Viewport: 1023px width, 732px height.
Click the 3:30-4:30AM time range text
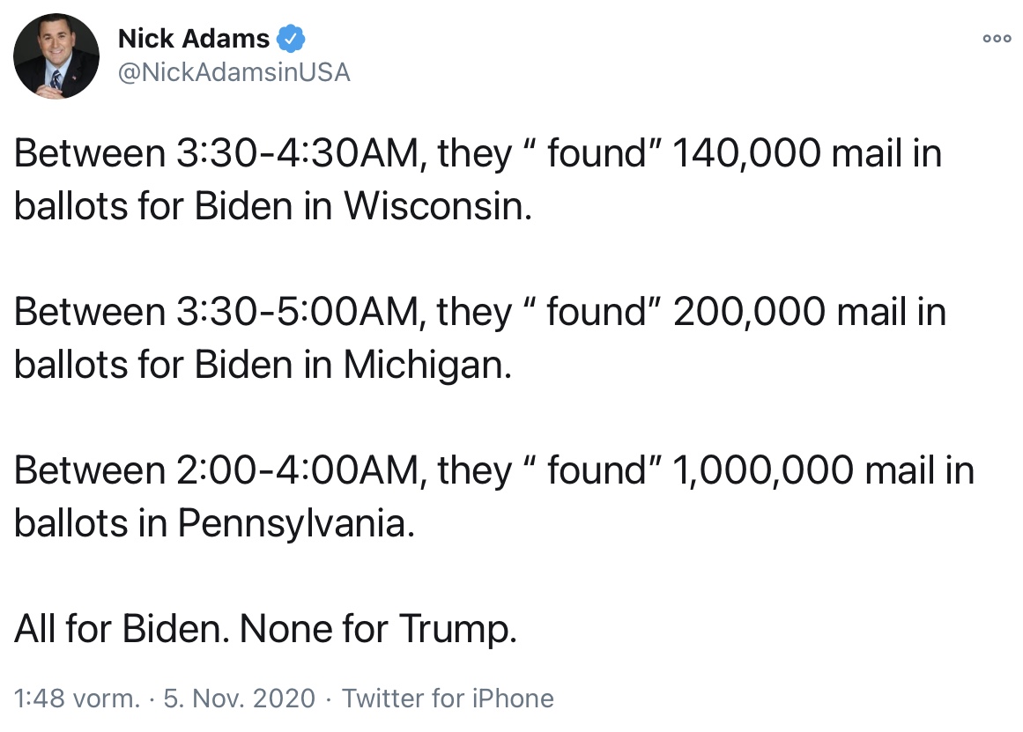click(291, 154)
